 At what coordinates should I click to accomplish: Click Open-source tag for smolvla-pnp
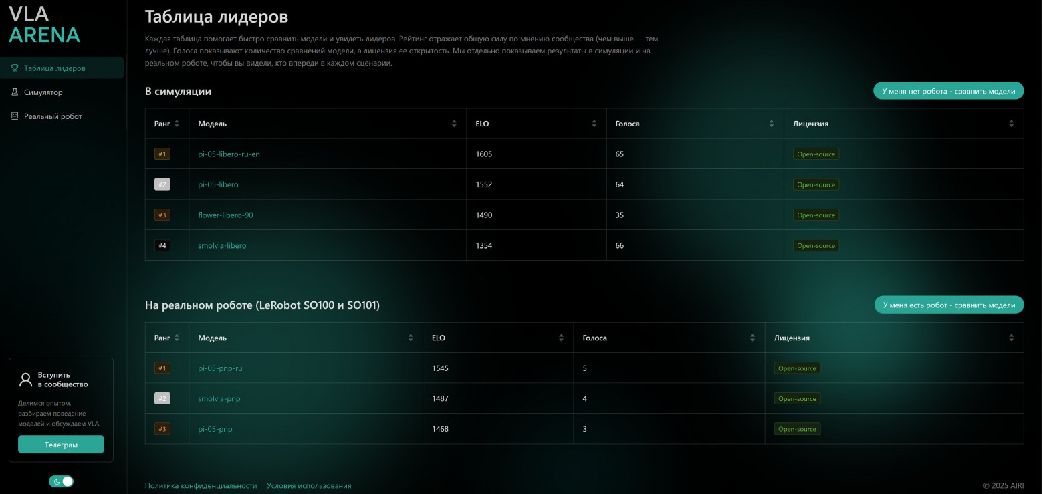797,399
